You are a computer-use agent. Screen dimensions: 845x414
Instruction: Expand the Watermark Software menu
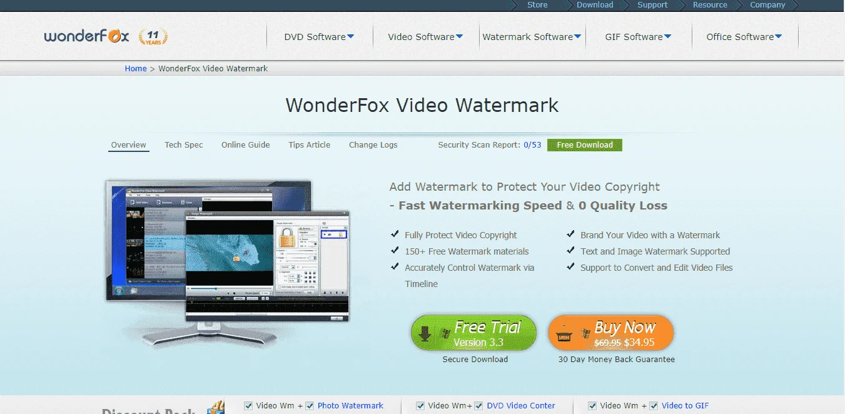click(x=532, y=37)
